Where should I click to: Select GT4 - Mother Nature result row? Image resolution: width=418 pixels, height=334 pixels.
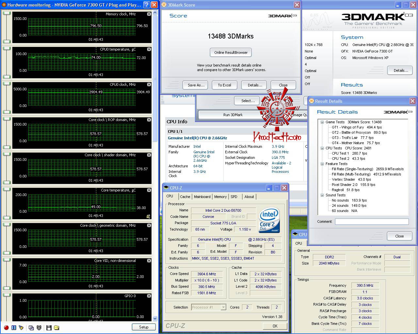tap(356, 143)
